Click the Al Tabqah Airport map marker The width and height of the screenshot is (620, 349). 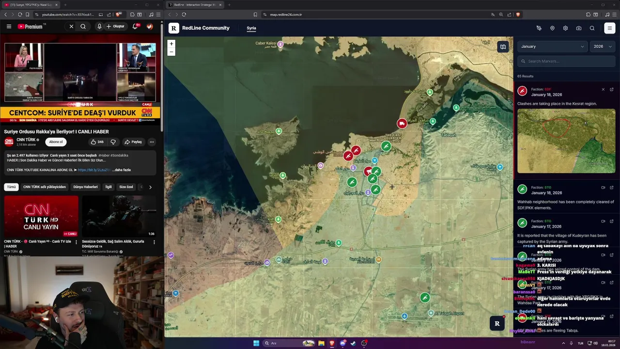point(431,313)
